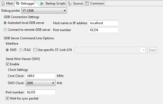Switch to the Startup Scripts tab

53,3
